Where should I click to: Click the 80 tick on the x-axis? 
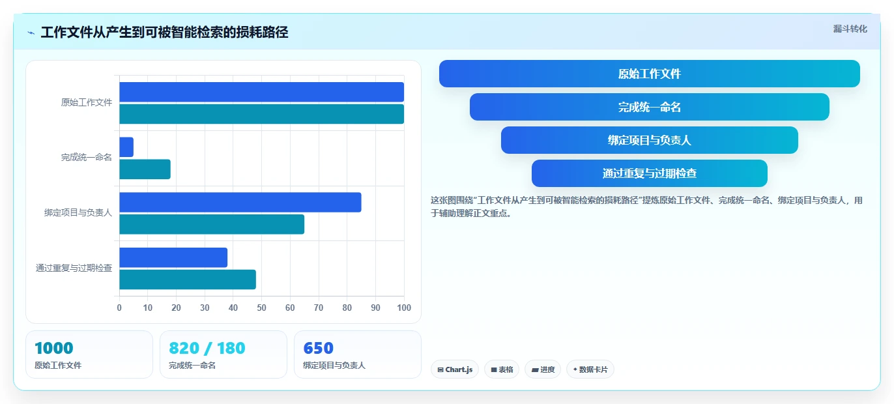click(347, 308)
